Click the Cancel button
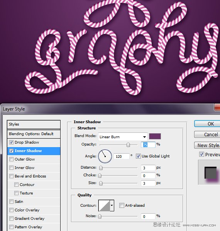The width and height of the screenshot is (220, 231). point(207,134)
